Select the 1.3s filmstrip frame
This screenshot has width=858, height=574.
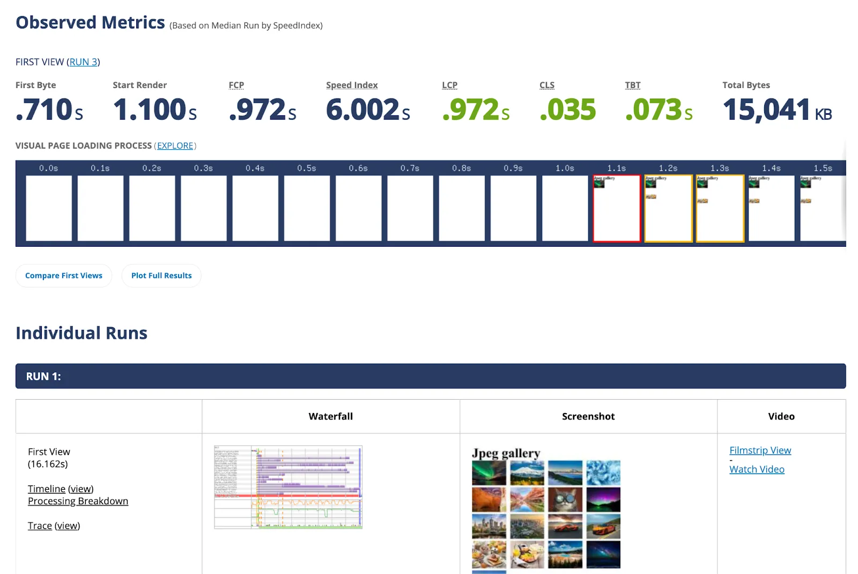(720, 209)
